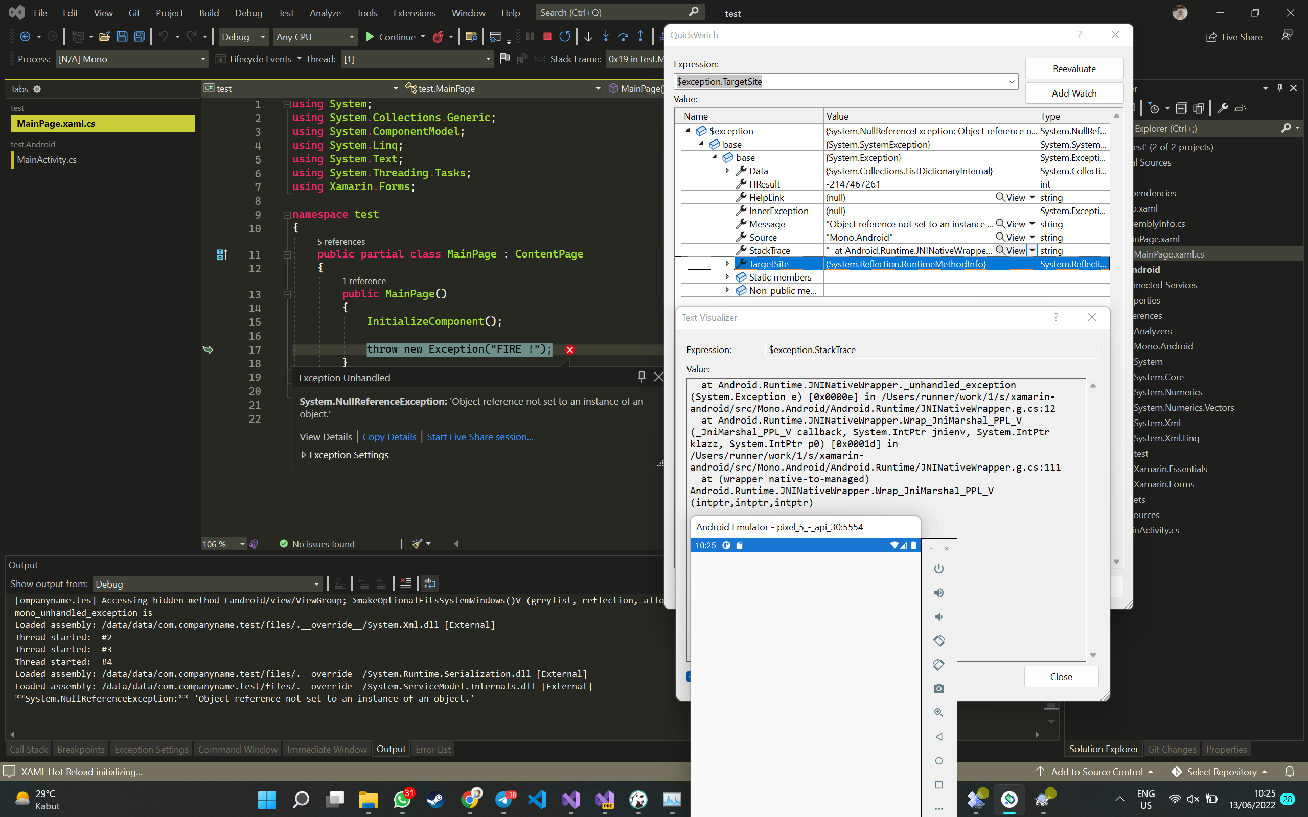1308x817 pixels.
Task: Click the Step Over icon
Action: [623, 37]
